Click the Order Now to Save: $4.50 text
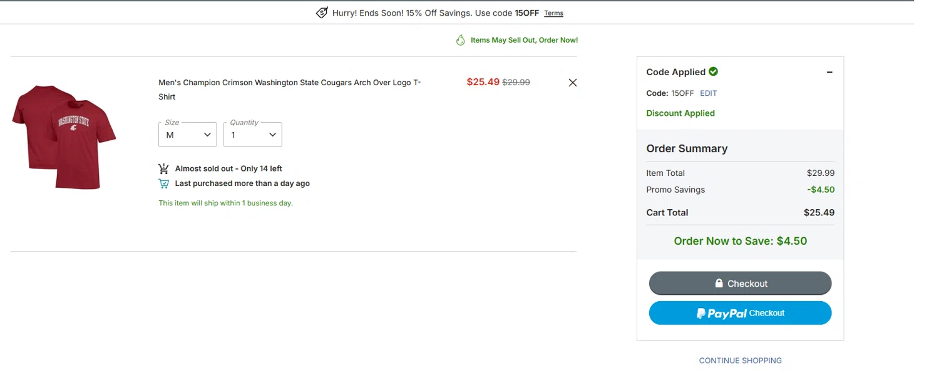Viewport: 939px width, 375px height. point(740,241)
